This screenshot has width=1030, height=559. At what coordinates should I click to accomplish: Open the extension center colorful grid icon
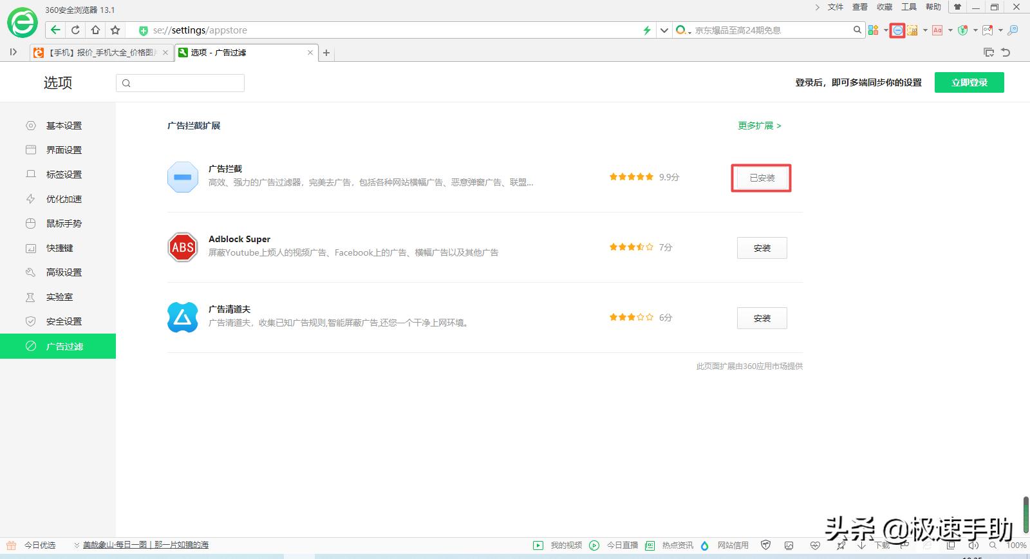pos(874,30)
